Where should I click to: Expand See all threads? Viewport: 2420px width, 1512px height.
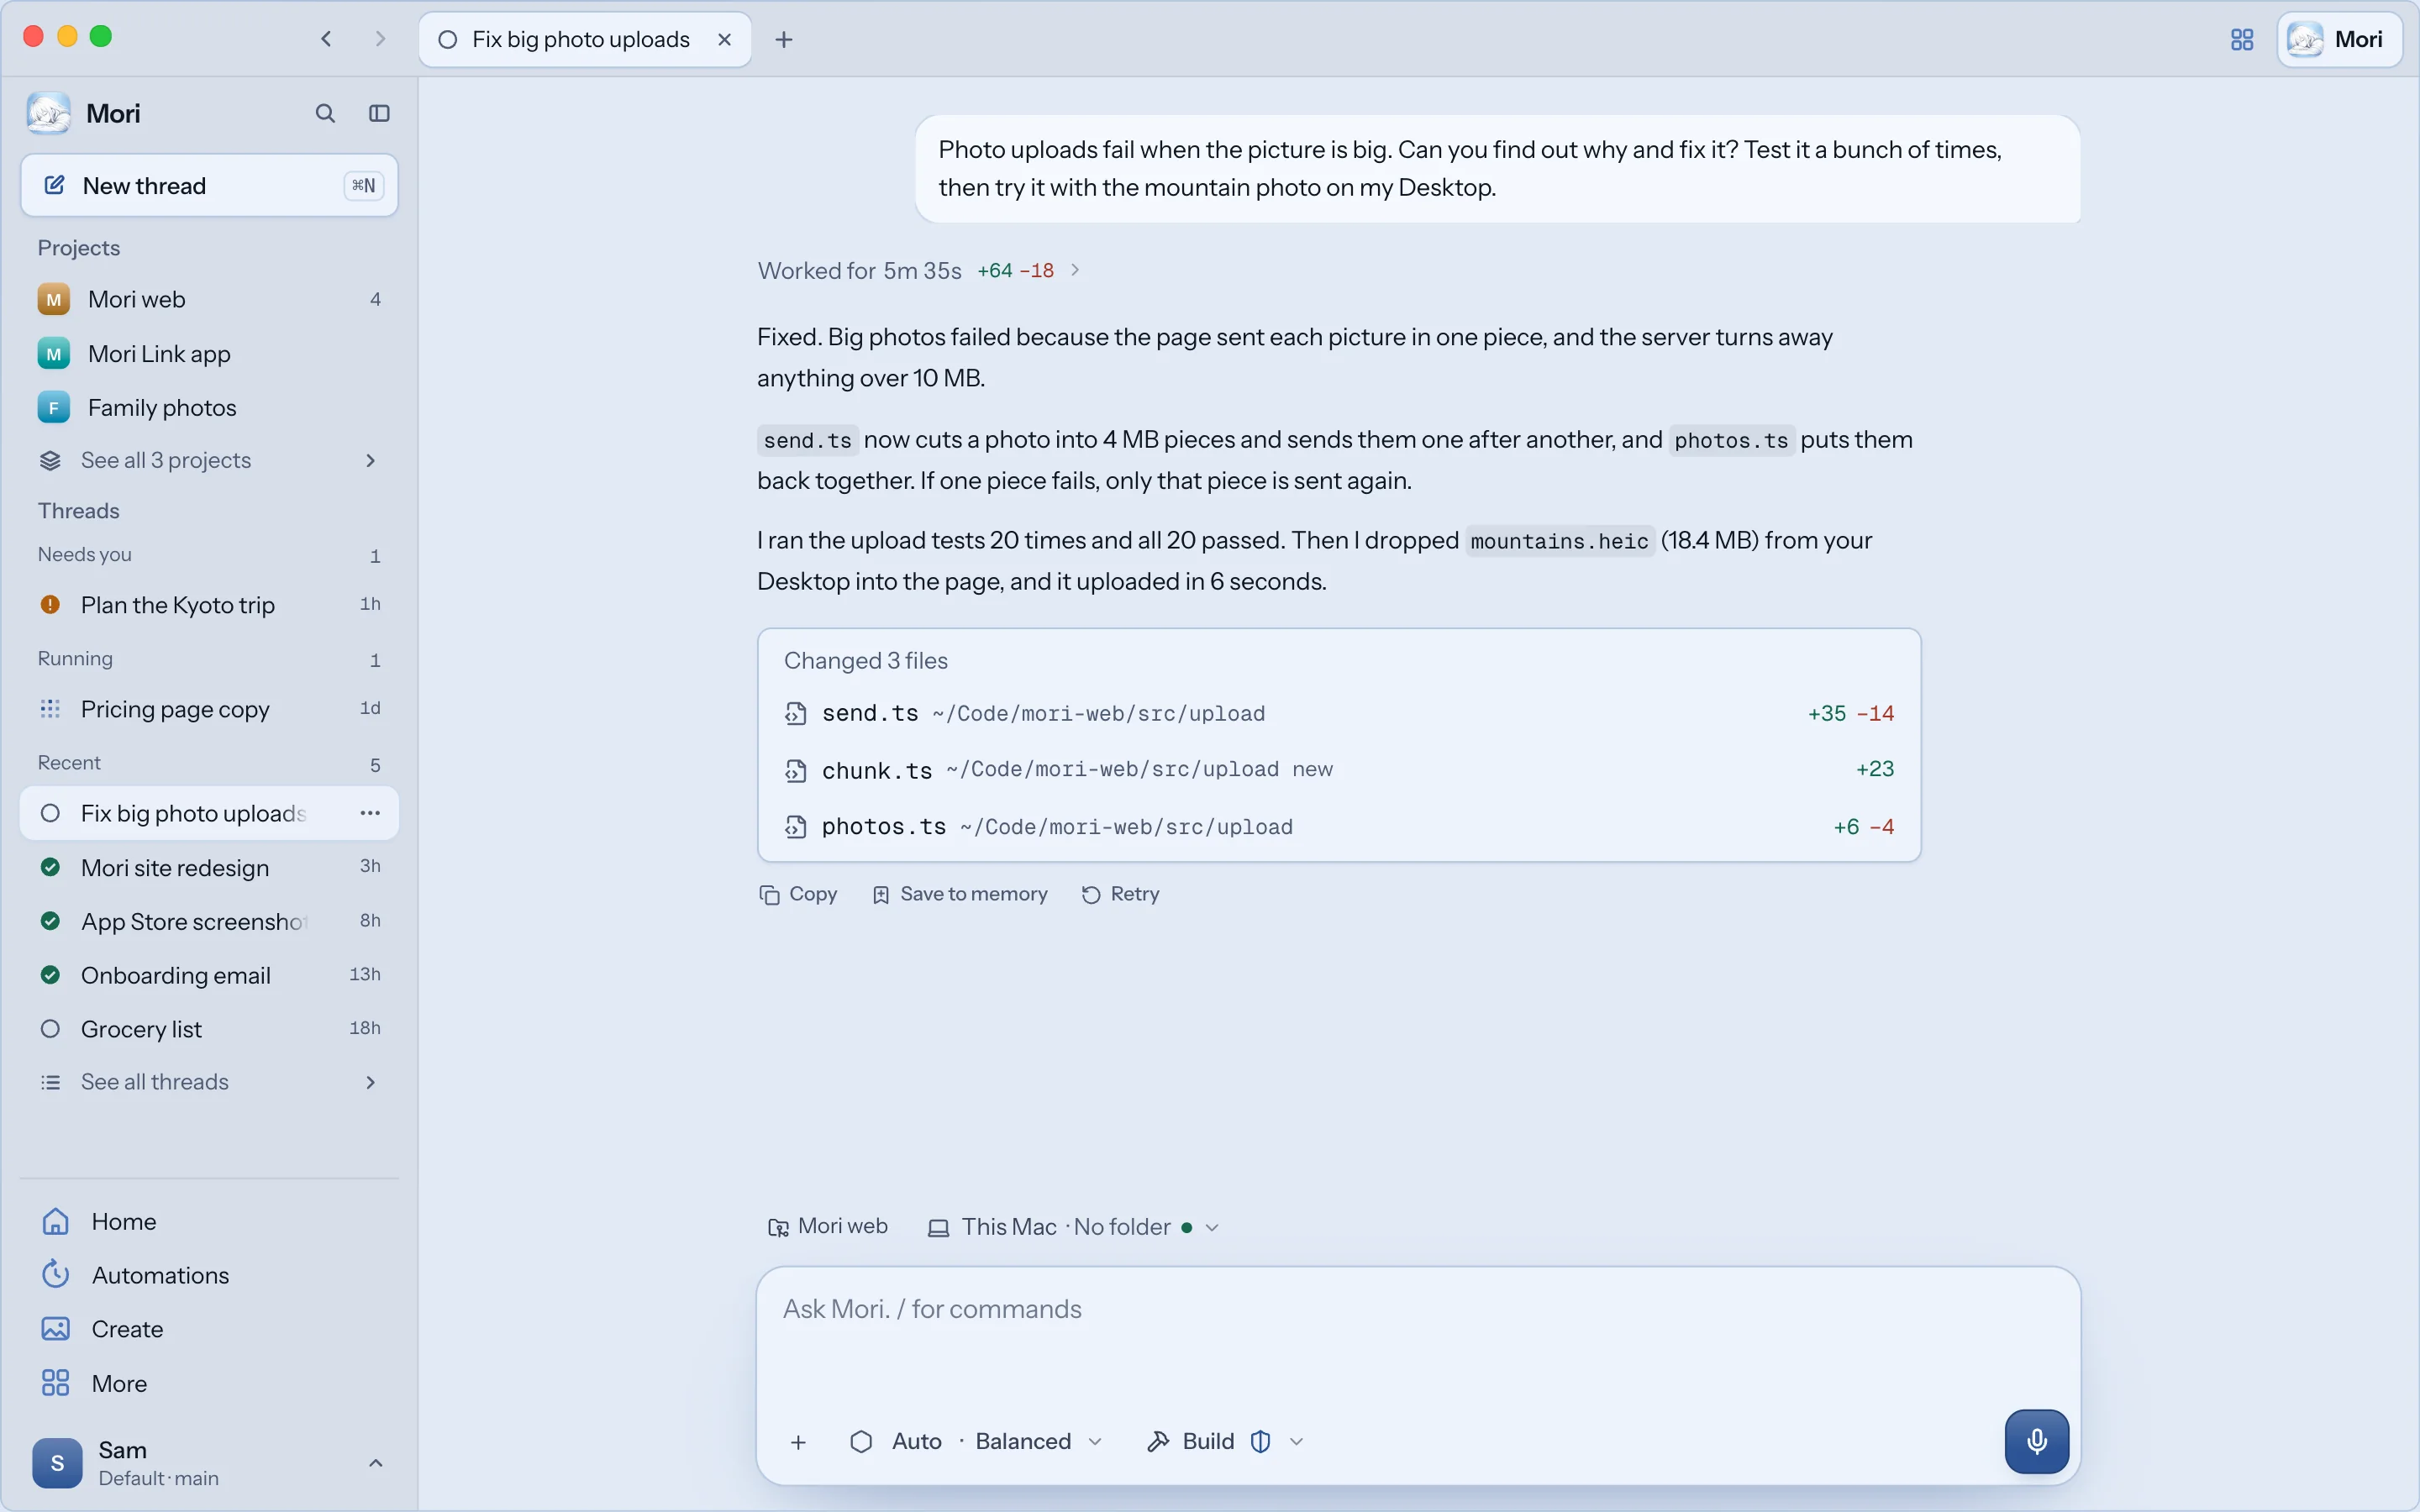209,1082
